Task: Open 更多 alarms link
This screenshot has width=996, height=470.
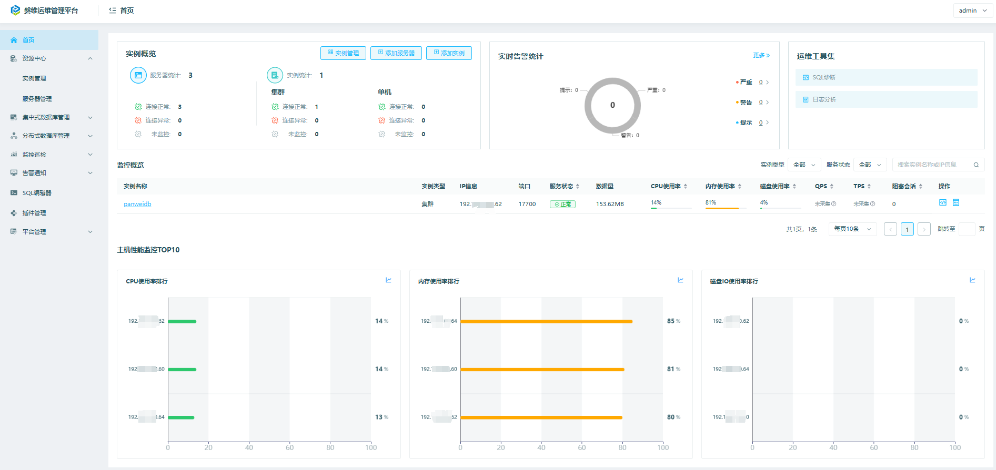Action: click(x=761, y=55)
